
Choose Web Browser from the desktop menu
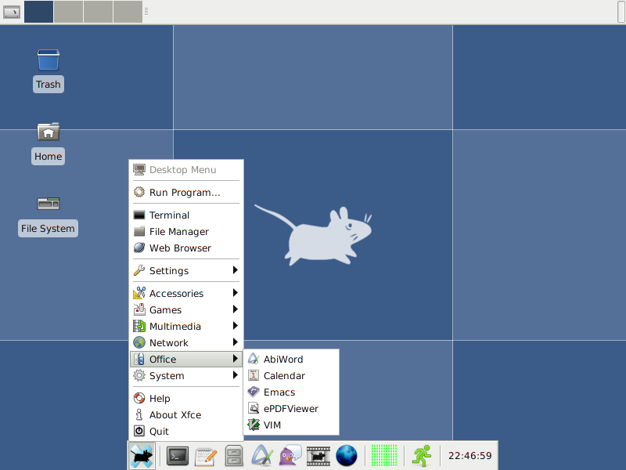pos(186,248)
